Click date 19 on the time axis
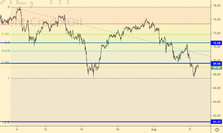The image size is (223, 133). (82, 129)
